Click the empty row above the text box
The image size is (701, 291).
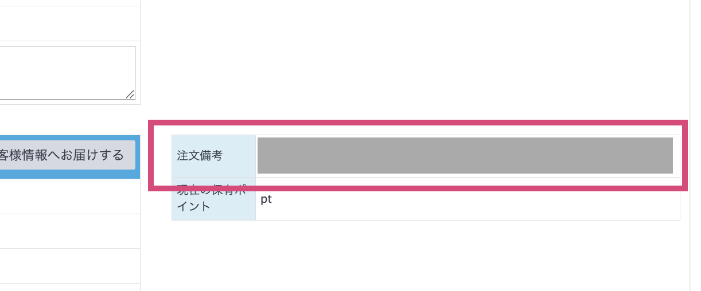pos(69,23)
